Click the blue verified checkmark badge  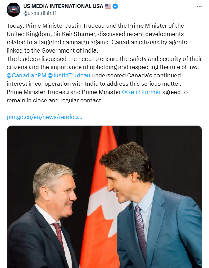point(116,6)
